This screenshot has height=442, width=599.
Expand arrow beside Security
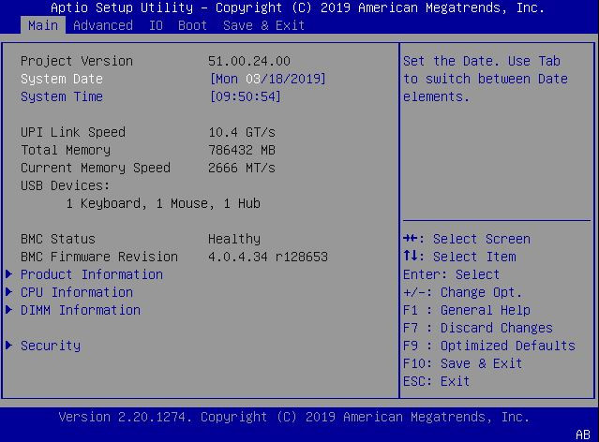click(x=9, y=345)
